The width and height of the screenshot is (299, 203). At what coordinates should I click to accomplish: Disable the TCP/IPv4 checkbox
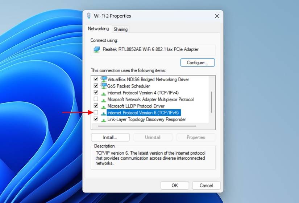(96, 92)
